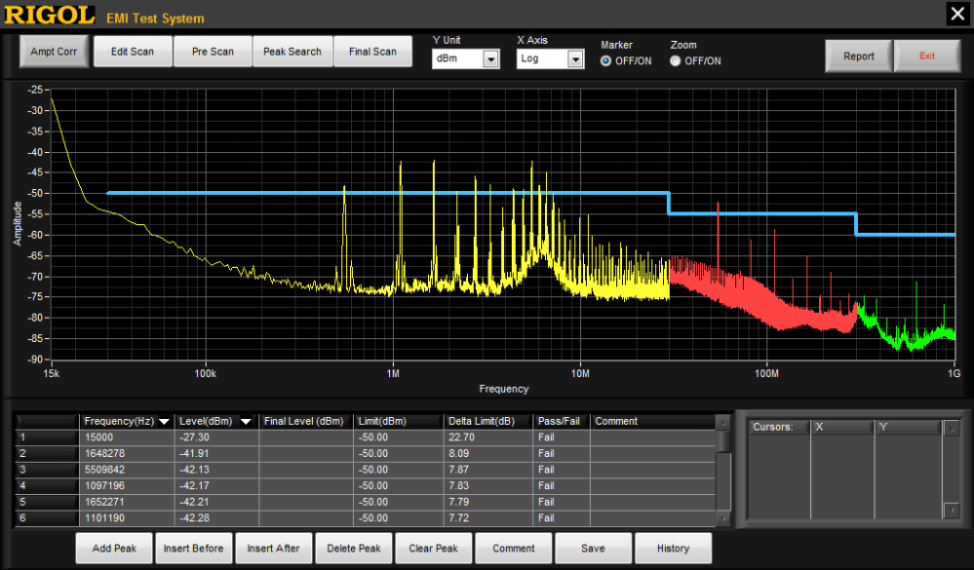Open the Y Unit dBm dropdown
The image size is (974, 570).
click(x=490, y=60)
